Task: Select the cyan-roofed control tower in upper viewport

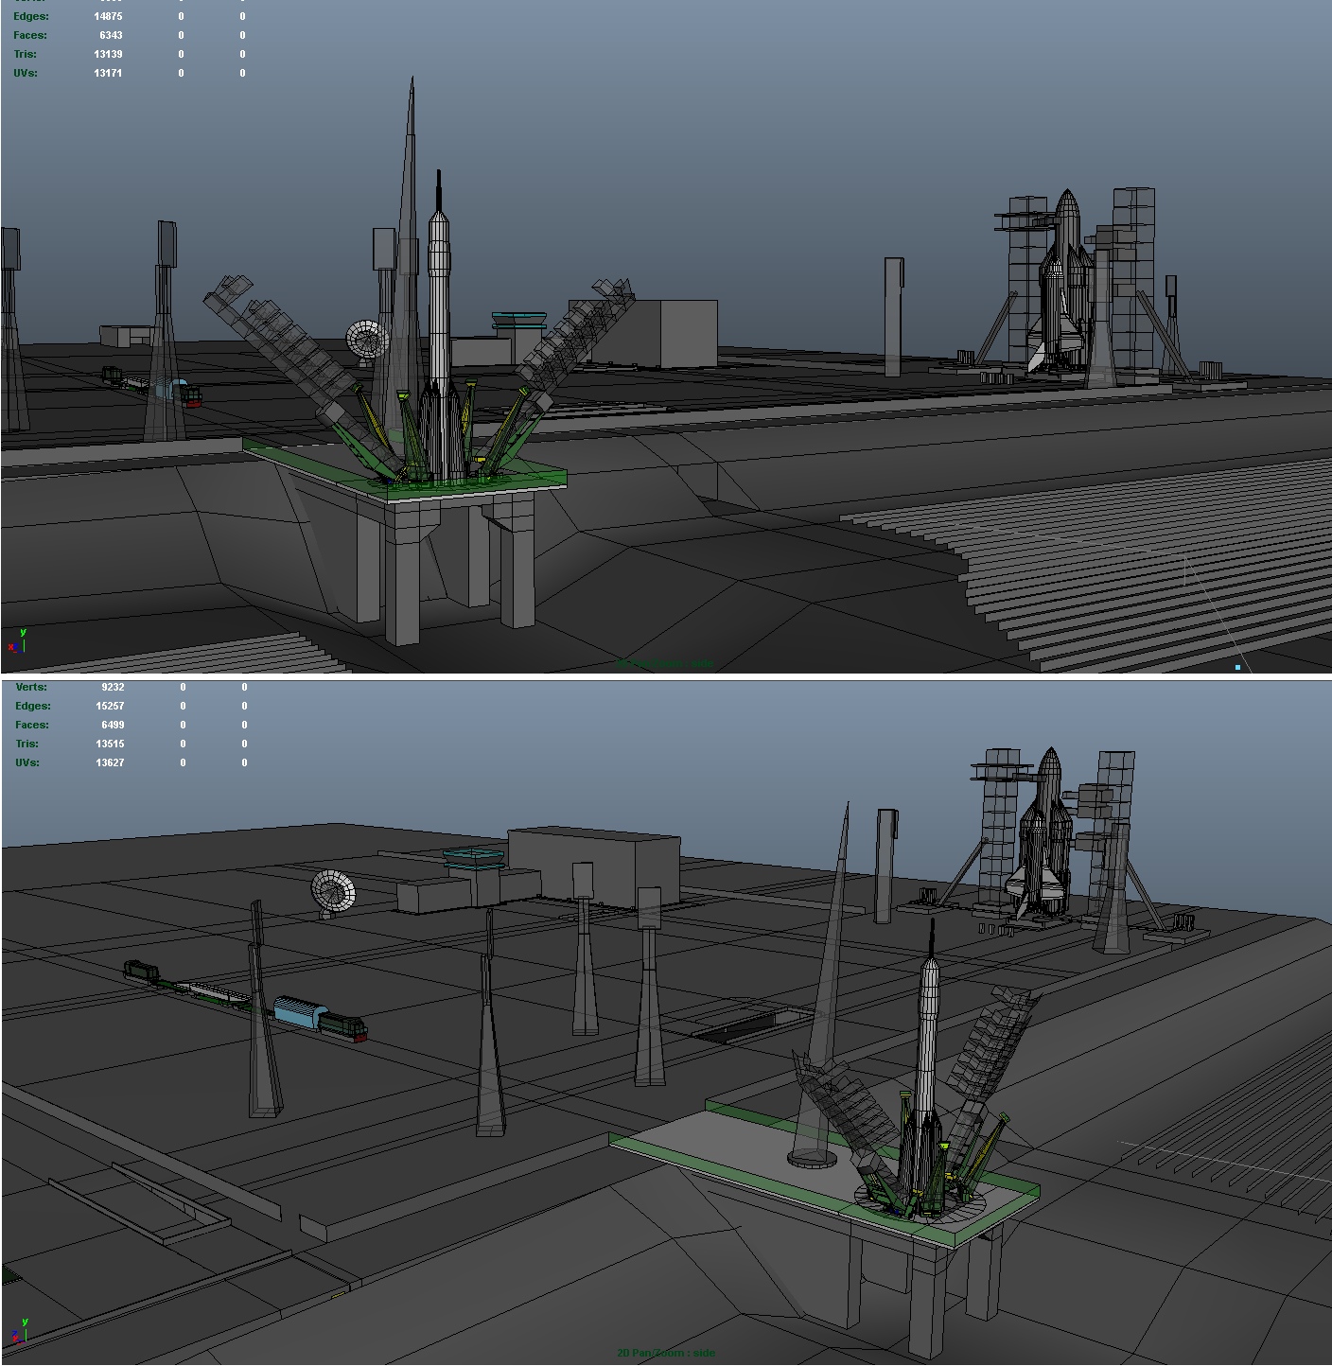Action: click(518, 324)
